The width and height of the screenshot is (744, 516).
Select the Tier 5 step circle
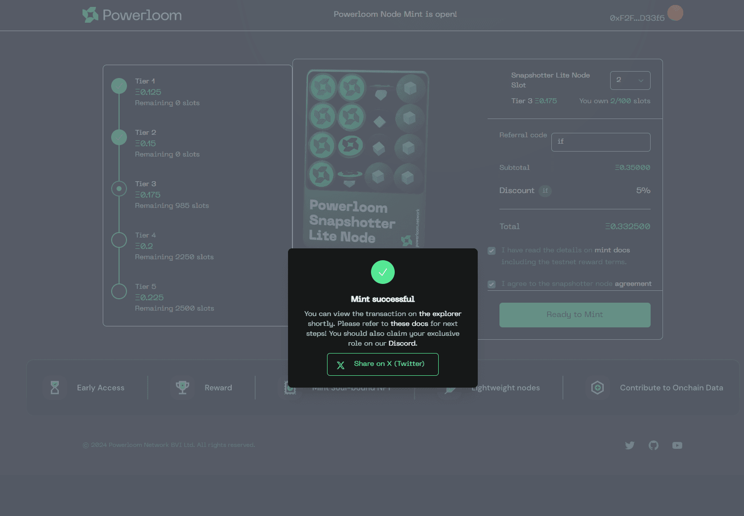click(119, 291)
